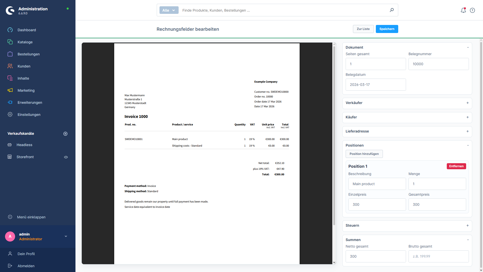The width and height of the screenshot is (483, 272).
Task: Expand the Verkäufer section
Action: (467, 103)
